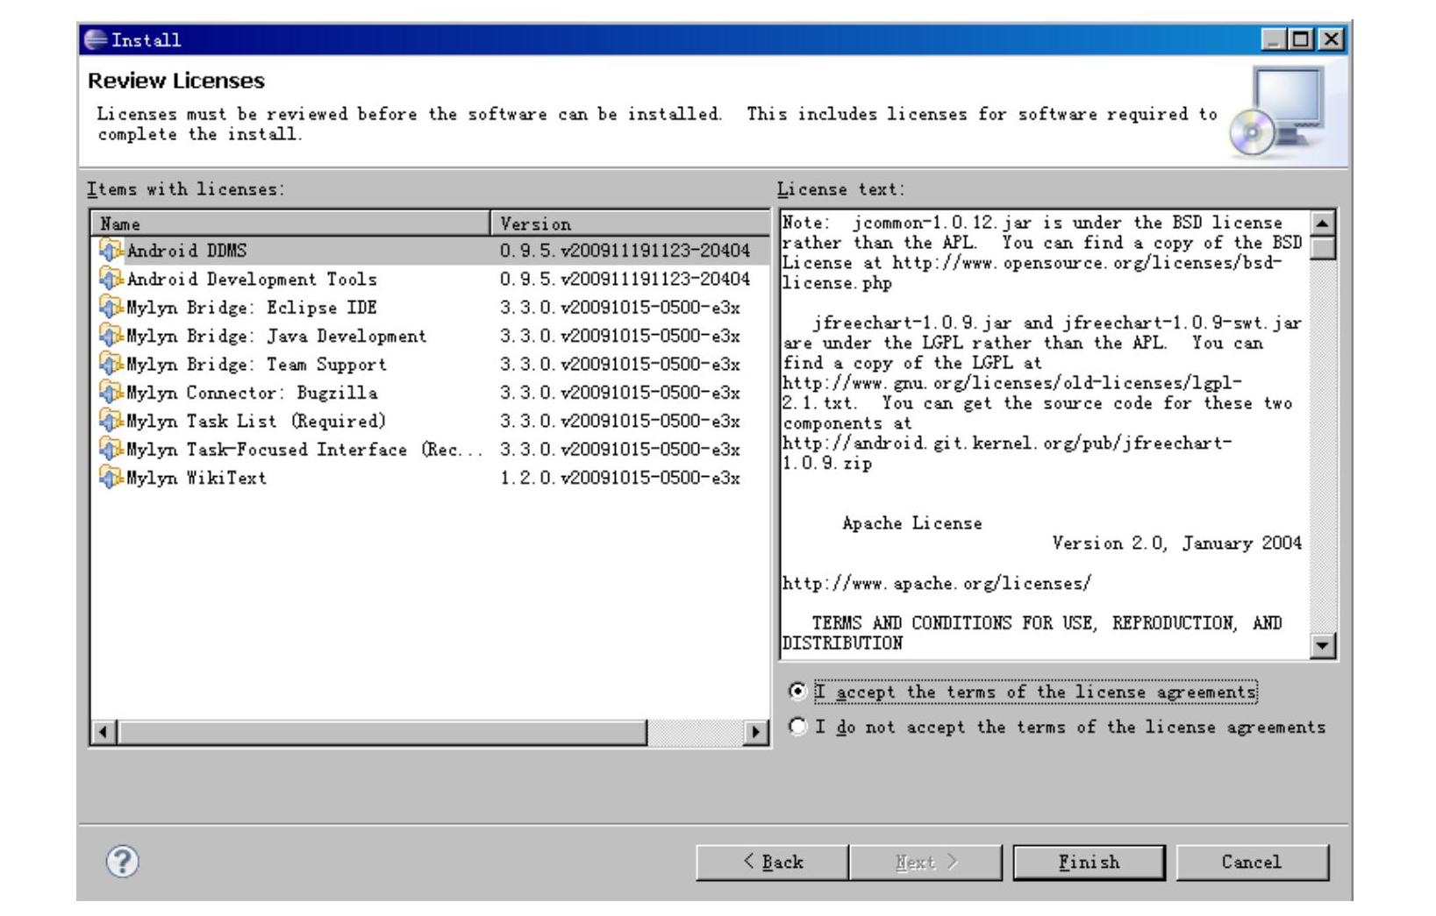This screenshot has height=916, width=1436.
Task: Click the http://www.apache.org/licenses/ text
Action: coord(937,584)
